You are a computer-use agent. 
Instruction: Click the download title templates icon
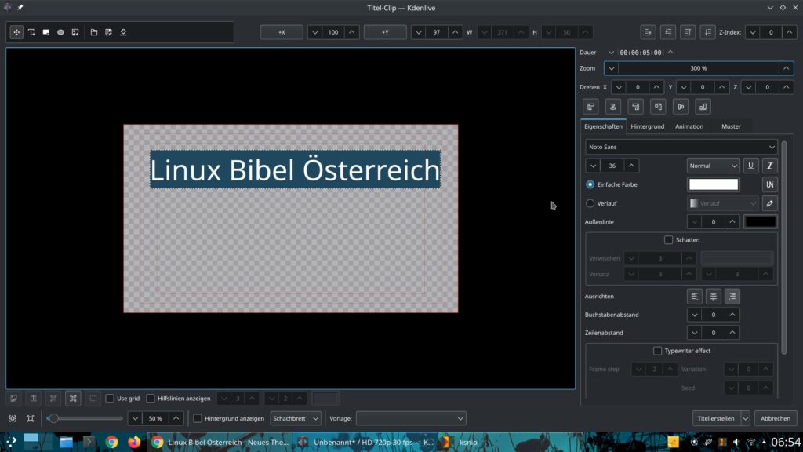[123, 32]
